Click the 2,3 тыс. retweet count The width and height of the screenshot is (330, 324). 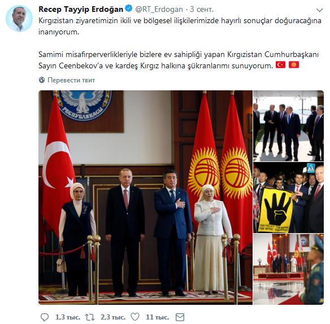click(x=113, y=317)
